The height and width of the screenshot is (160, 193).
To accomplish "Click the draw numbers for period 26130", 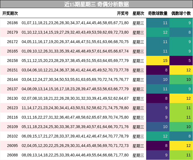I will 75,98.
